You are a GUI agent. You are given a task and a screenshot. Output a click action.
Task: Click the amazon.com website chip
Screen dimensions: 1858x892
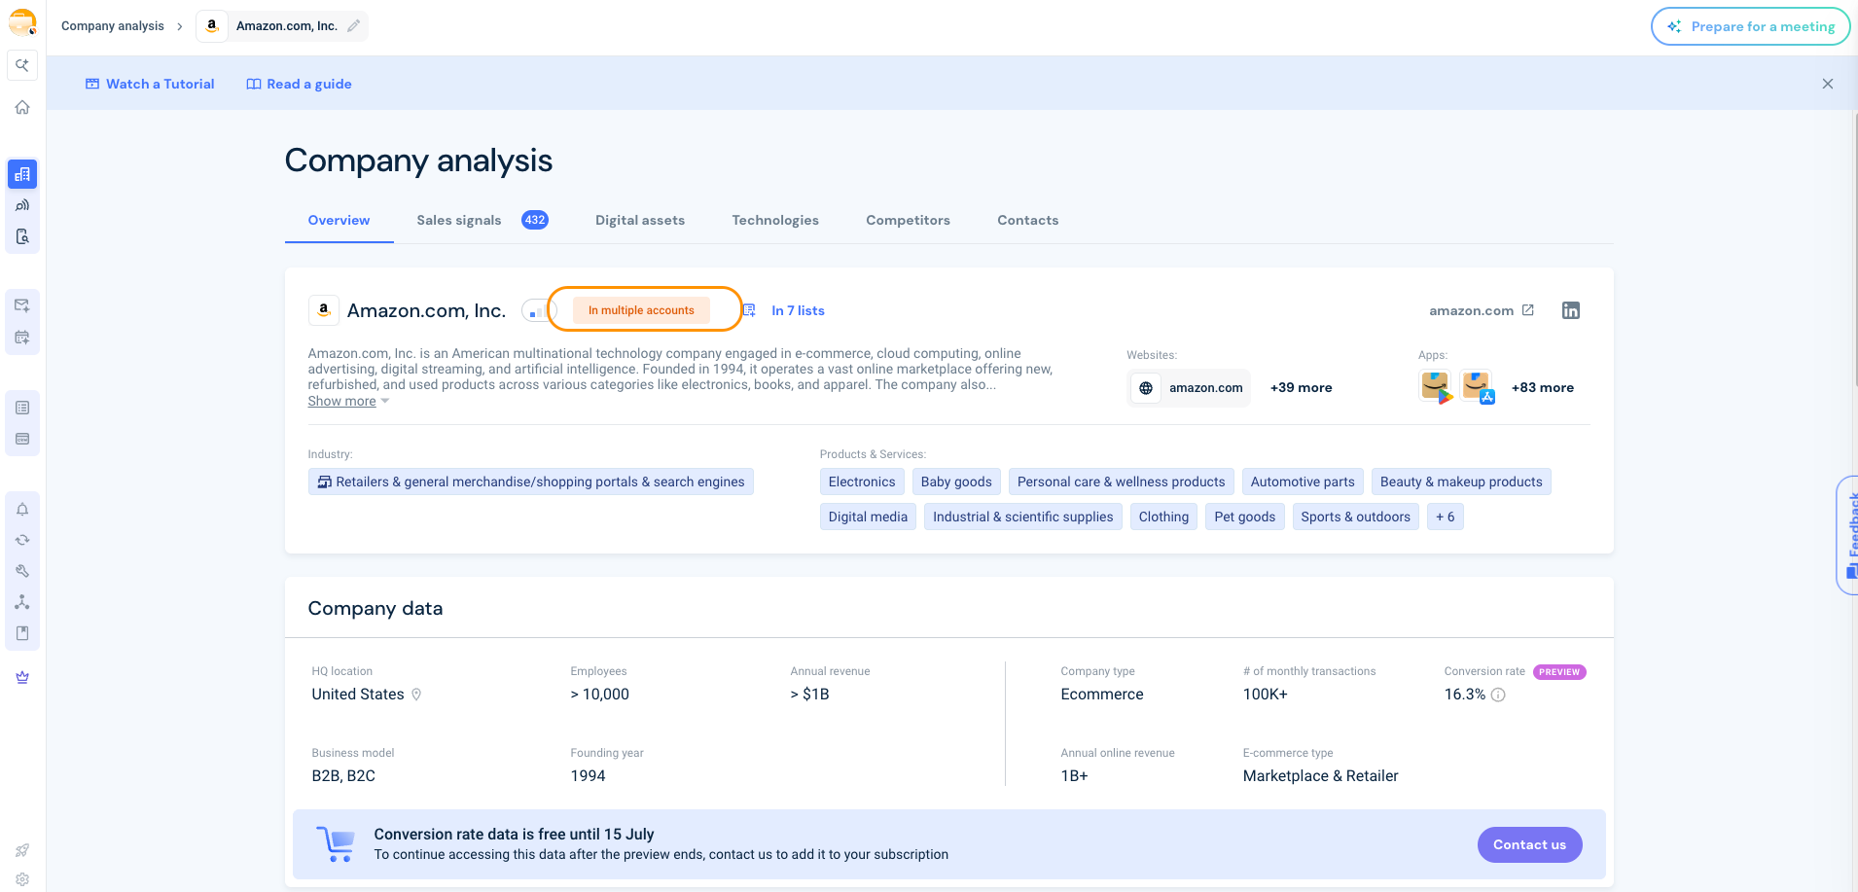pyautogui.click(x=1189, y=387)
